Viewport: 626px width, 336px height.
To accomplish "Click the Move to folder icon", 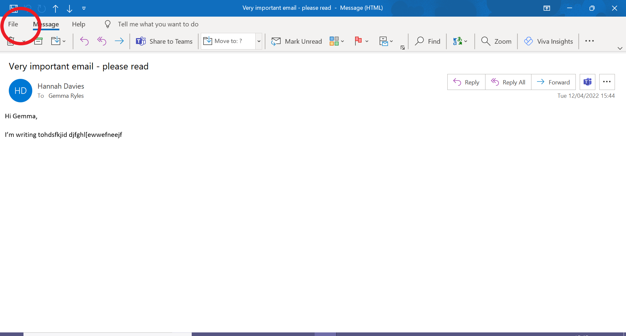I will [x=56, y=41].
